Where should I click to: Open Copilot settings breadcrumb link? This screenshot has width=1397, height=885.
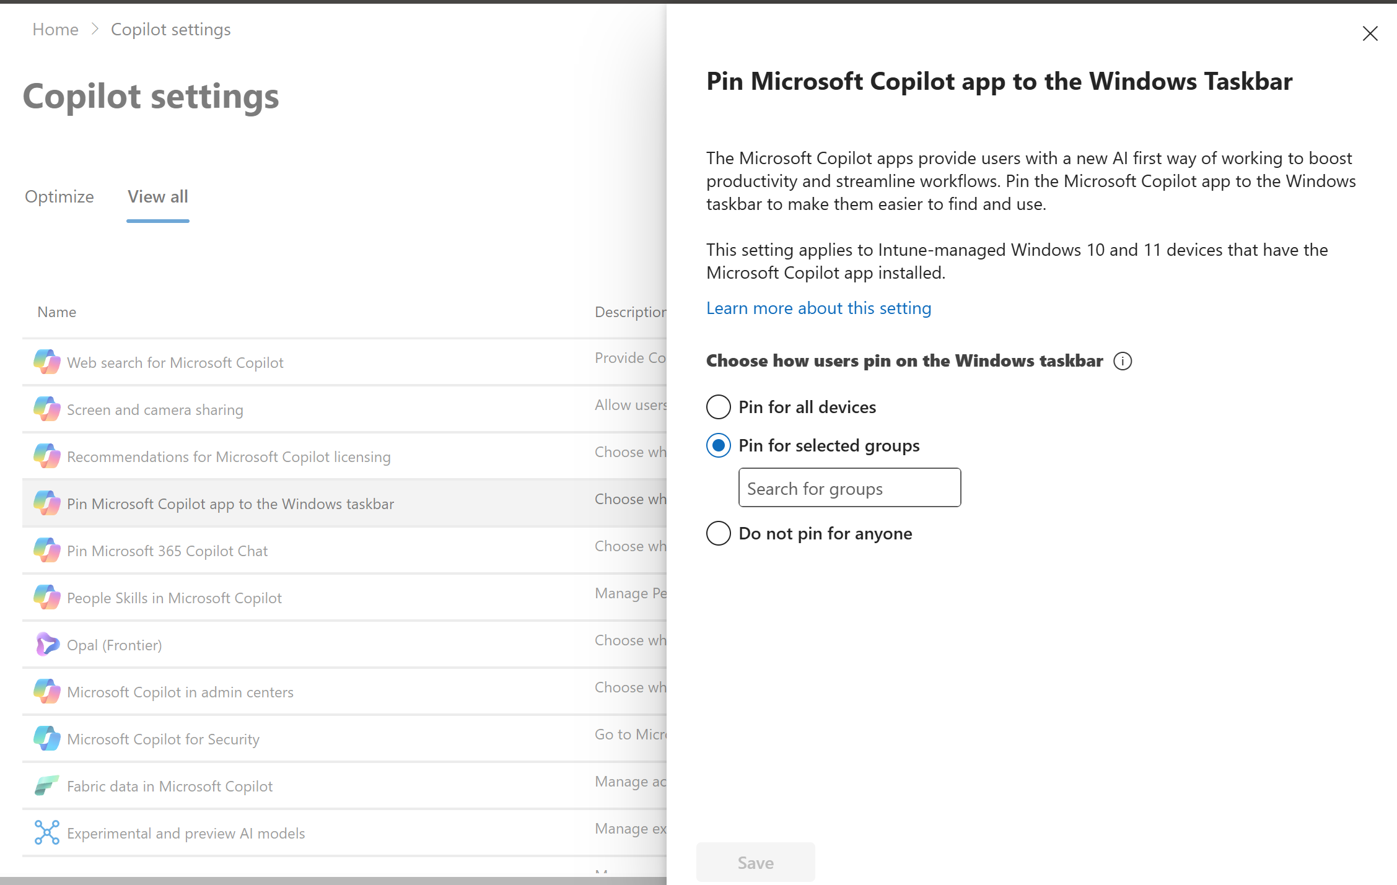point(171,30)
